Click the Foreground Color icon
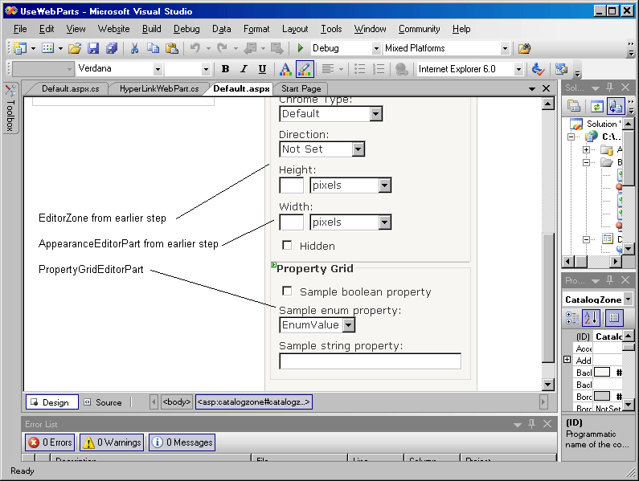639x481 pixels. [285, 69]
